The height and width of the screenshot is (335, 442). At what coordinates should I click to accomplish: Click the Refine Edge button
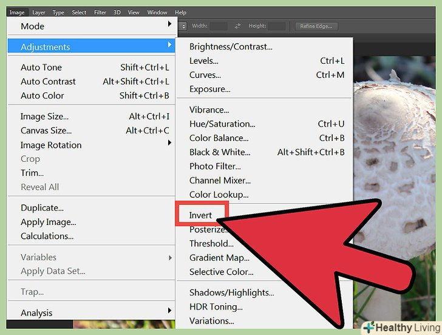[316, 26]
